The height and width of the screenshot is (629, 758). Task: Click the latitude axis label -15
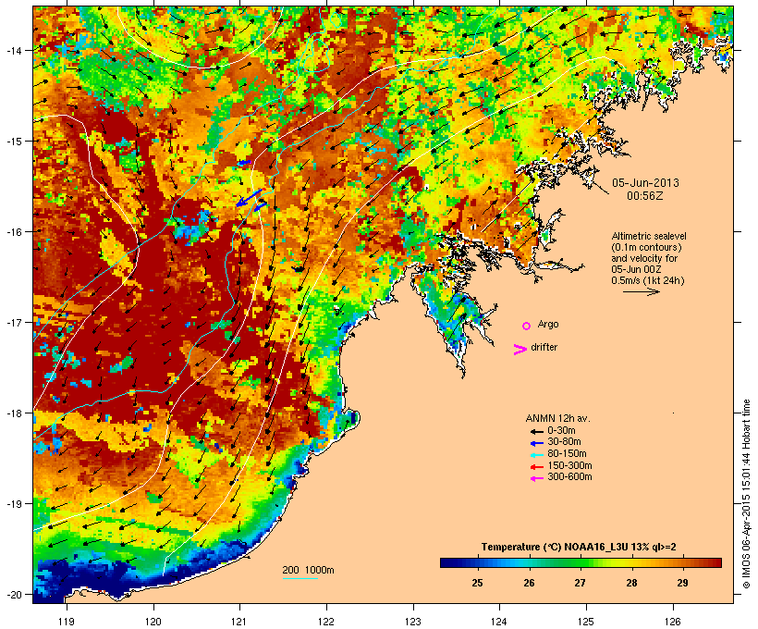pyautogui.click(x=14, y=142)
